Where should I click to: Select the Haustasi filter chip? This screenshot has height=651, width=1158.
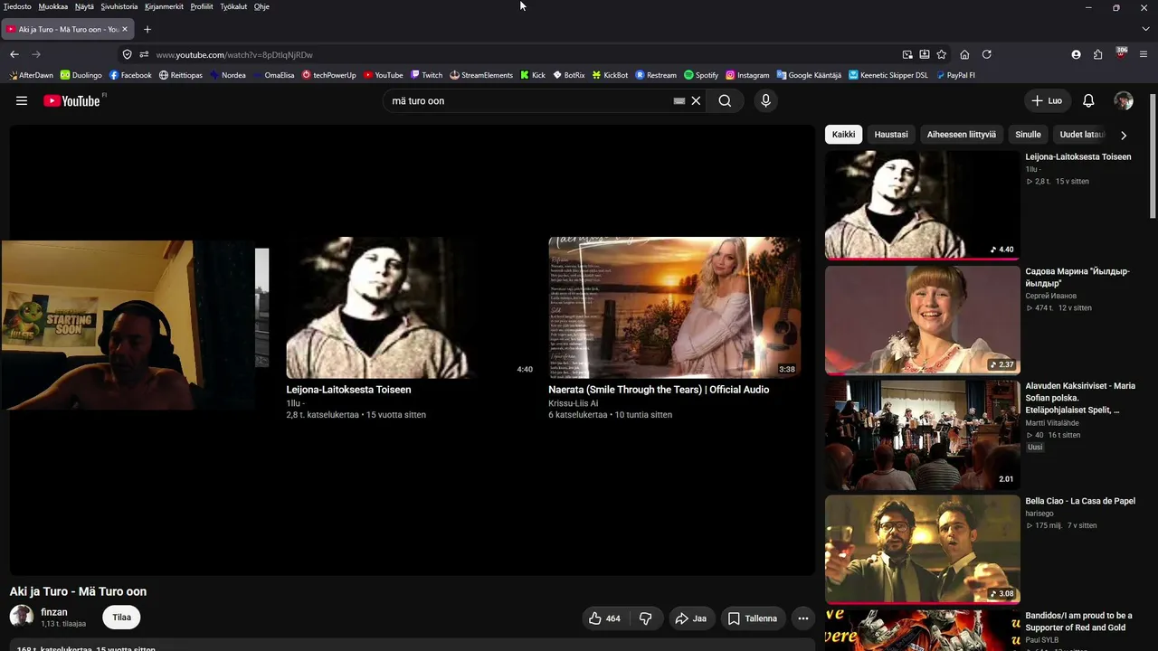coord(891,135)
